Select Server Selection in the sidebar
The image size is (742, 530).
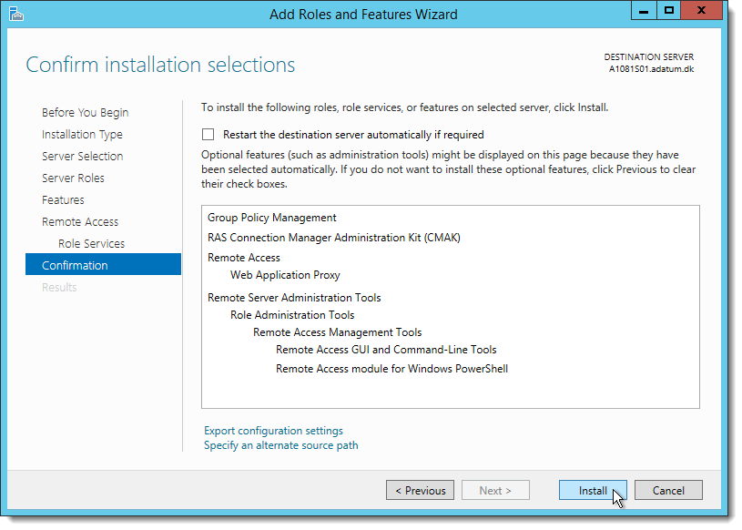[x=82, y=156]
